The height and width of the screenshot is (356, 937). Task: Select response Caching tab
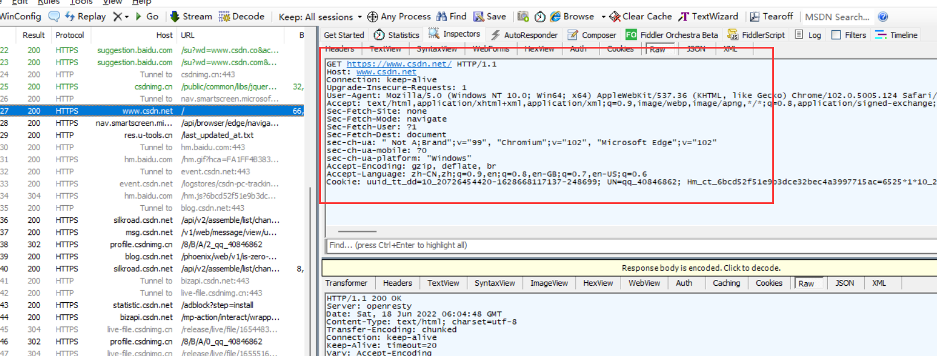[x=726, y=283]
